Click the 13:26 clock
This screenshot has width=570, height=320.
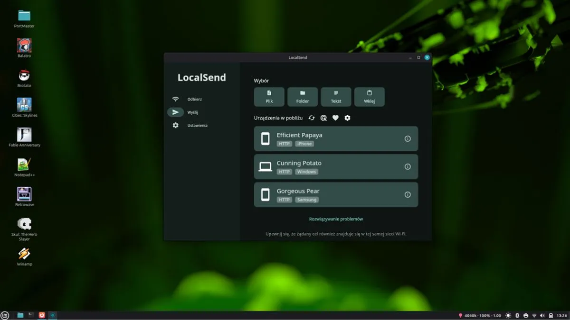tap(562, 316)
